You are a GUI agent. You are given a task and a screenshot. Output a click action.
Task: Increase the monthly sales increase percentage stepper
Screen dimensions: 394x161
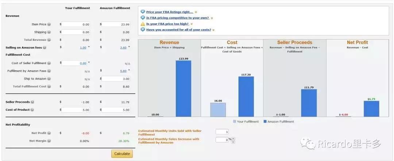(x=233, y=138)
